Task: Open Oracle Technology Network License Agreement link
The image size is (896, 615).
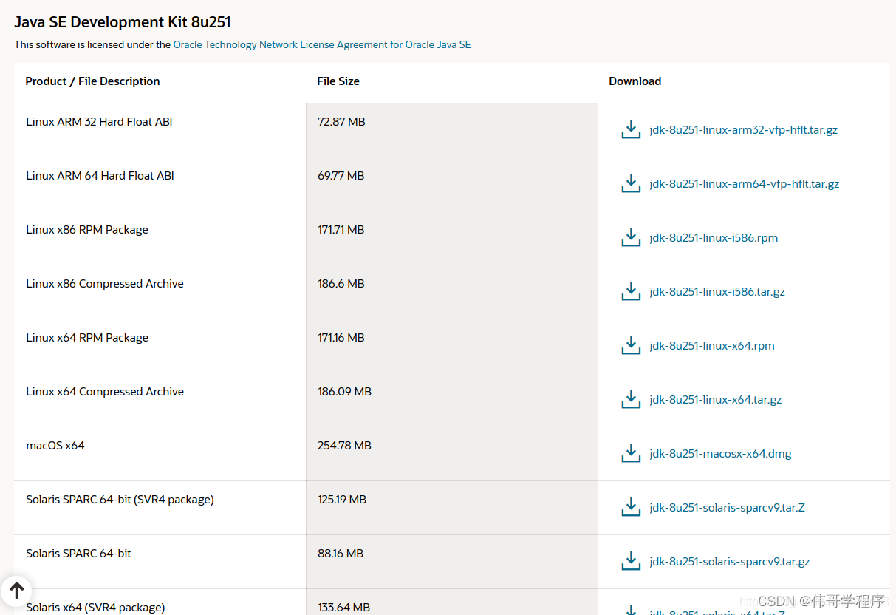Action: point(322,44)
